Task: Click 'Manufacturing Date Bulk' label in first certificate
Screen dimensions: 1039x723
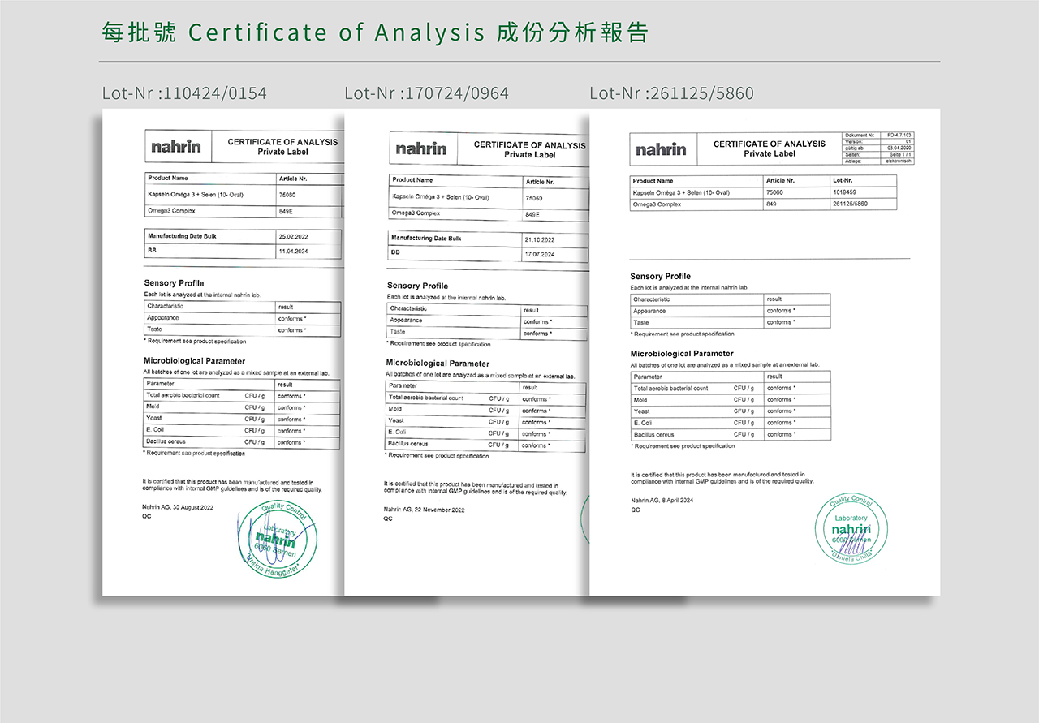Action: (182, 236)
